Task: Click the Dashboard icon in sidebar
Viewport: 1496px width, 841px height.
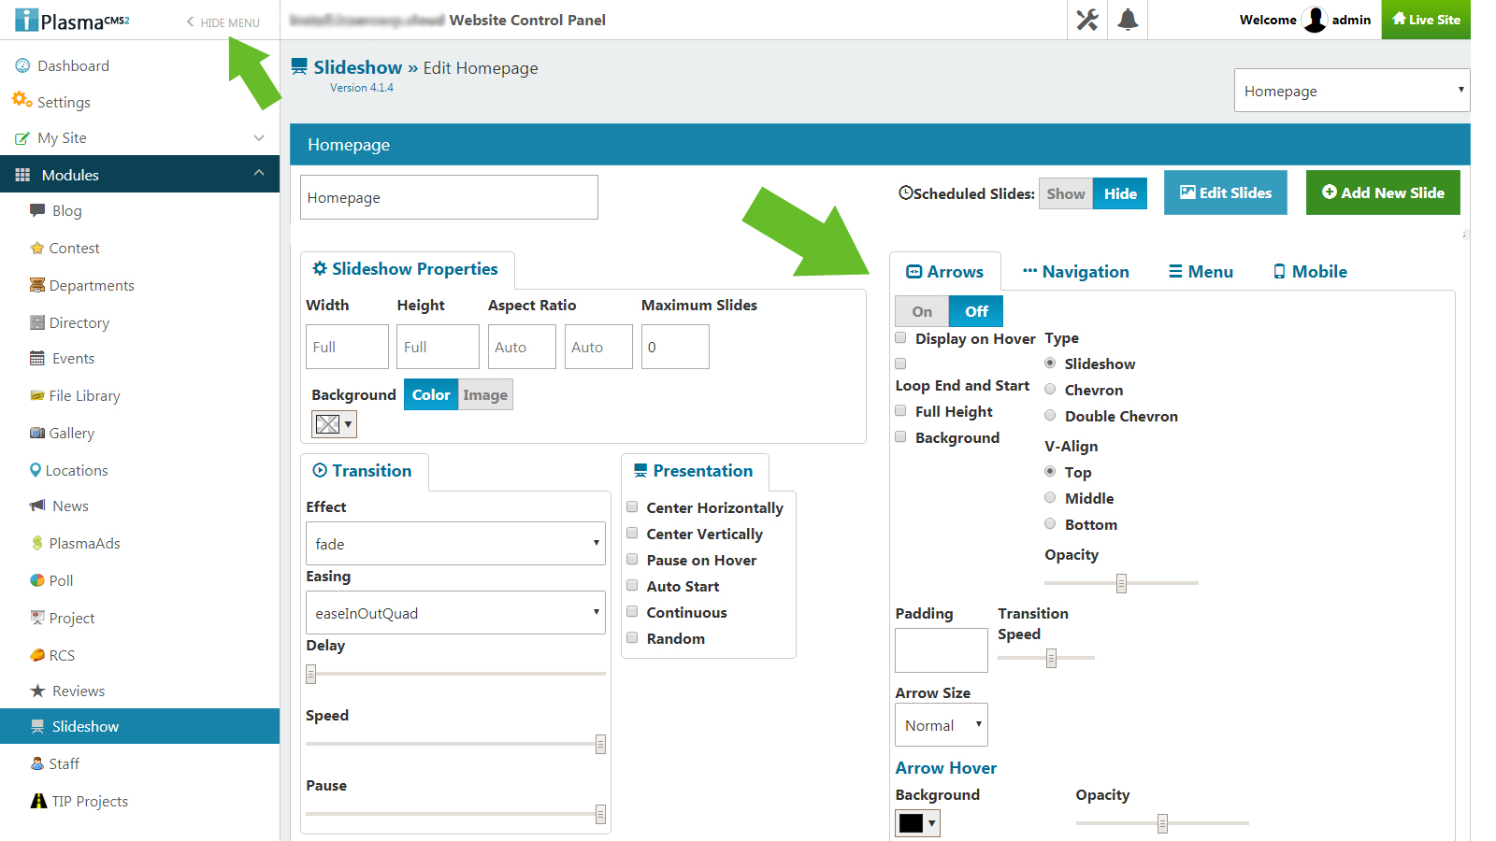Action: (x=22, y=65)
